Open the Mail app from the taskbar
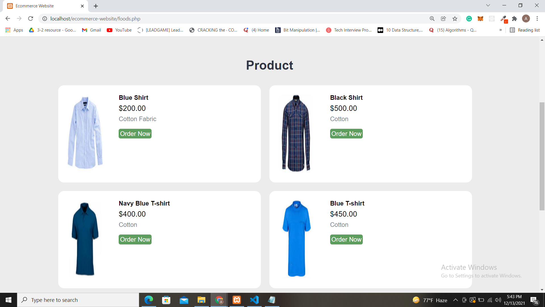 point(184,300)
